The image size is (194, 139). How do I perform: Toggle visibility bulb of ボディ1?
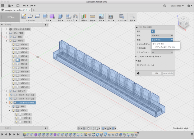16,114
